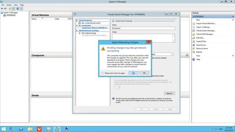Click OK in Virtual Switch Manager
Screen dimensions: 235x132
coord(142,109)
